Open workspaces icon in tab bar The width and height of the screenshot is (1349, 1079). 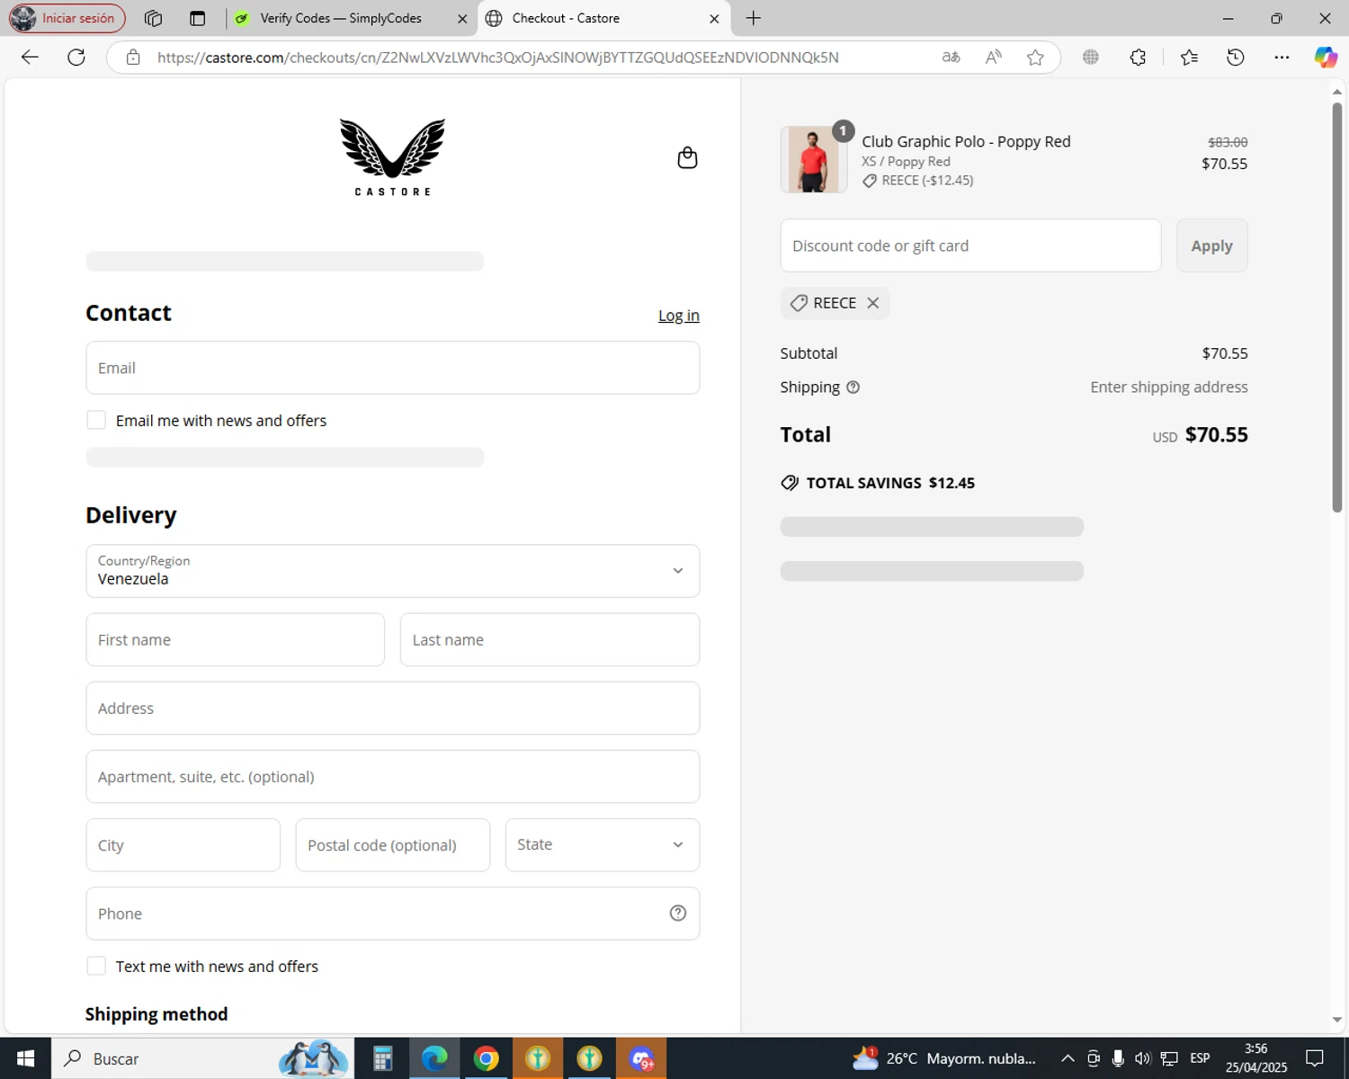coord(153,18)
